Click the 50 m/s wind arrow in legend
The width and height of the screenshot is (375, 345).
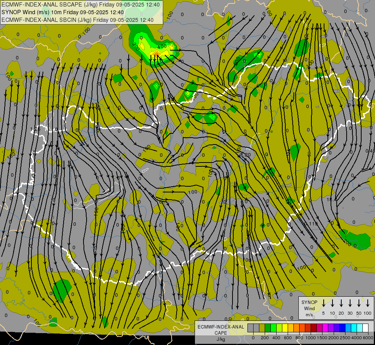pos(359,303)
